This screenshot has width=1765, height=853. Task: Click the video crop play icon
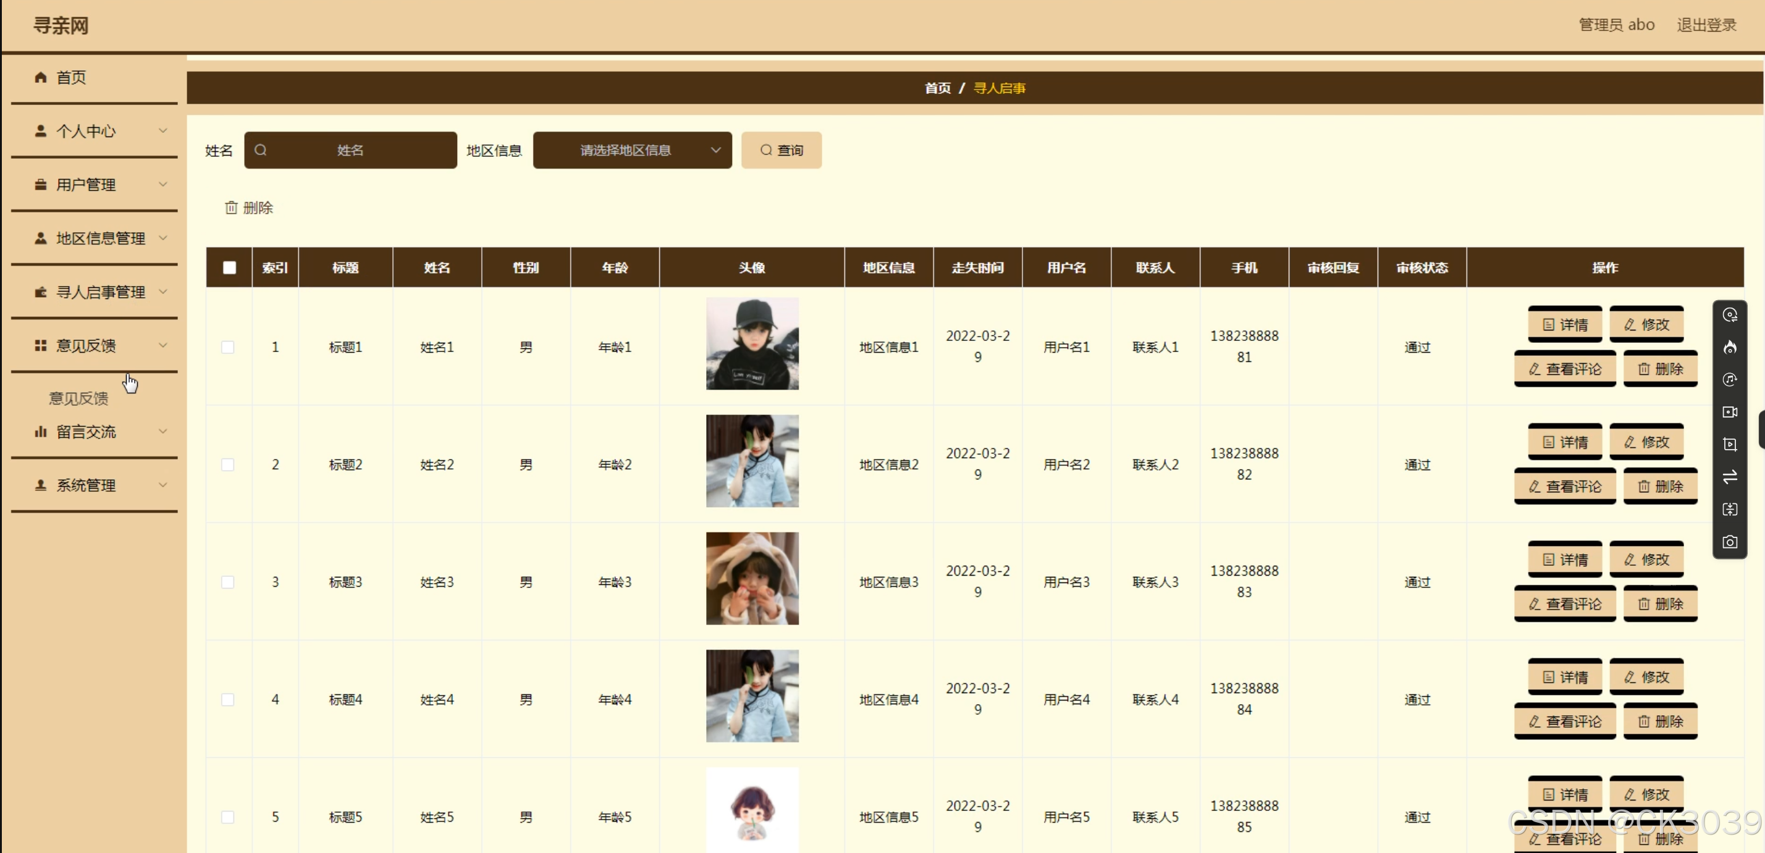point(1729,444)
